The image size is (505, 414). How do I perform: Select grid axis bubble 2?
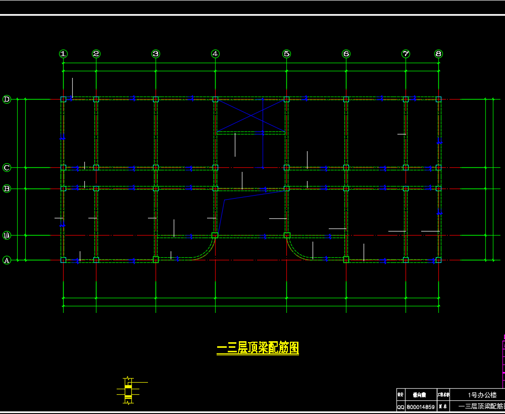click(x=96, y=54)
